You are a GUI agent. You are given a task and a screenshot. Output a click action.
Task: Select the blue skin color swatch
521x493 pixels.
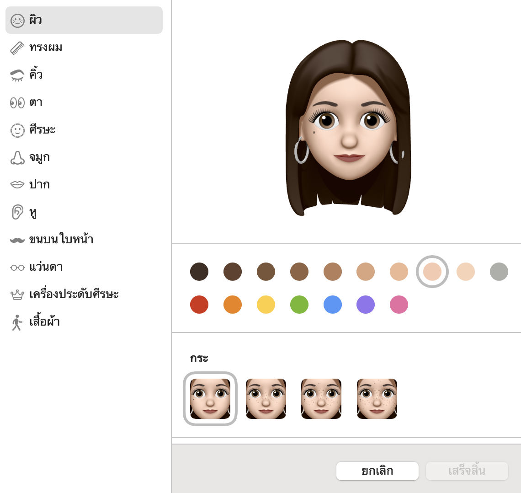[333, 305]
